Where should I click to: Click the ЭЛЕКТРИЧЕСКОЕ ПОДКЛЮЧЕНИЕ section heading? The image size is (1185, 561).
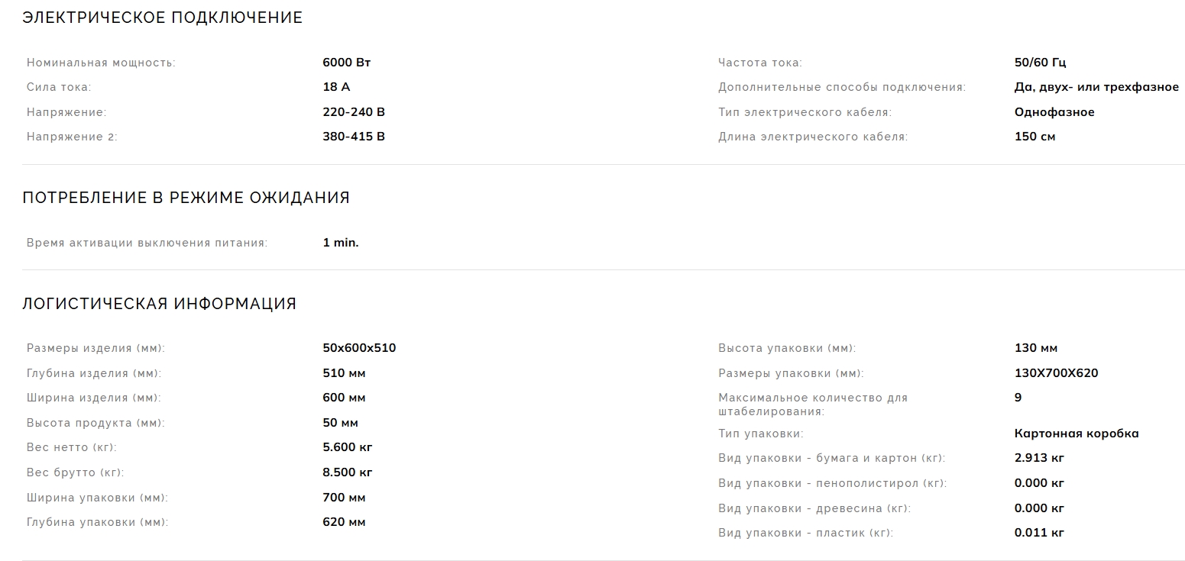(x=162, y=18)
